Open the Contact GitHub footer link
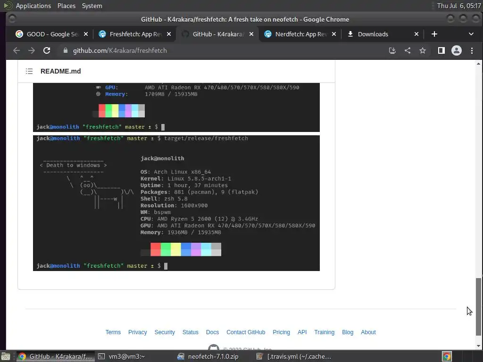The height and width of the screenshot is (362, 483). click(245, 332)
